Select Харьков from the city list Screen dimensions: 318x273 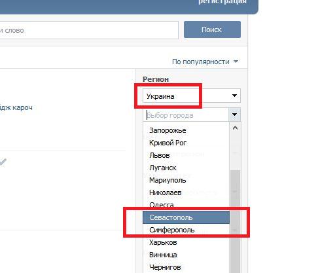click(186, 242)
